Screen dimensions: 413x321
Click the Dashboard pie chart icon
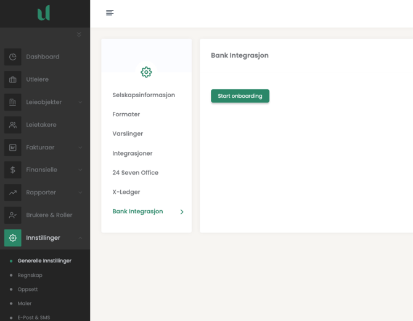point(13,57)
